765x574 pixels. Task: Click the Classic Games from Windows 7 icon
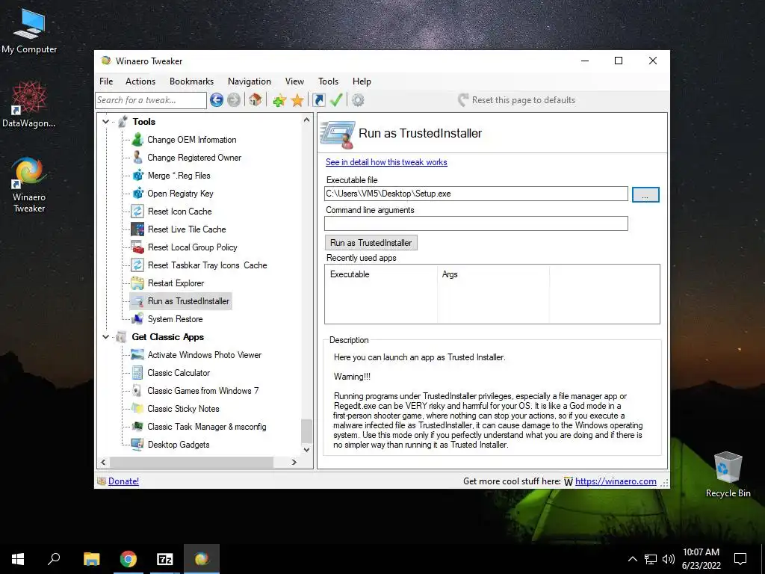(x=137, y=390)
